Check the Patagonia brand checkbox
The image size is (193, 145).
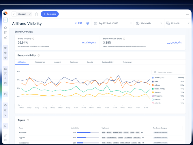[153, 96]
